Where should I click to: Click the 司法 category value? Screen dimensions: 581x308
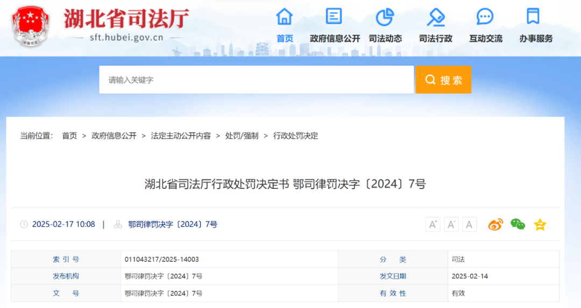click(458, 259)
